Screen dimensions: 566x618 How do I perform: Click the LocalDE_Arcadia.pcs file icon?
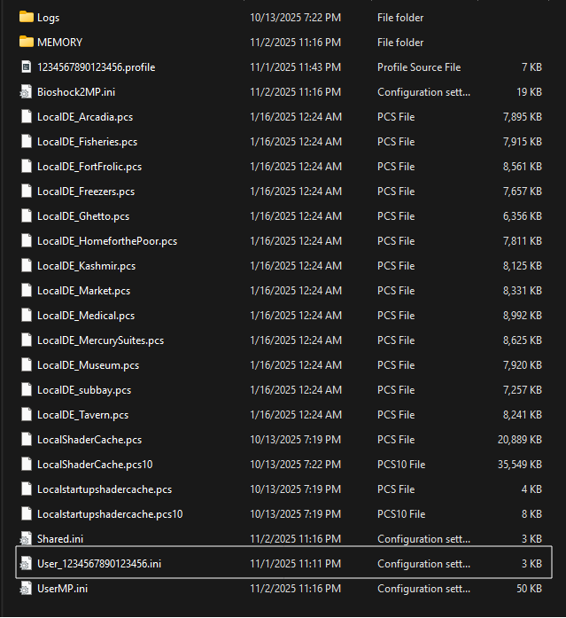pos(26,116)
